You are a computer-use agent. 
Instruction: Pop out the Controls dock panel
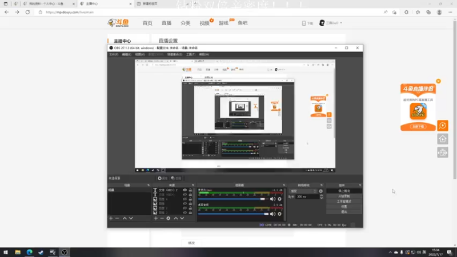[360, 185]
